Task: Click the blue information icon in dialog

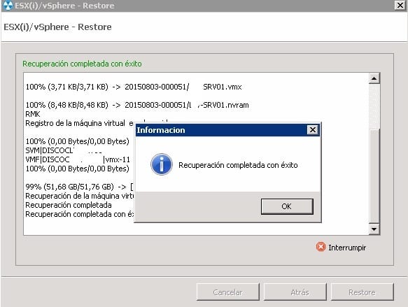Action: (x=162, y=164)
